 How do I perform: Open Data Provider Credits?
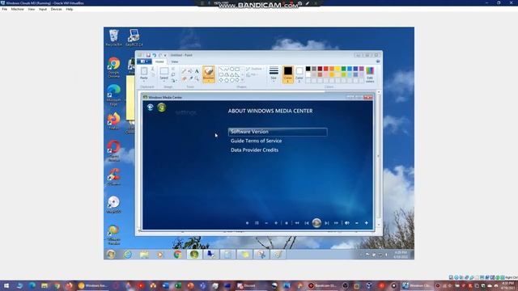pyautogui.click(x=254, y=150)
